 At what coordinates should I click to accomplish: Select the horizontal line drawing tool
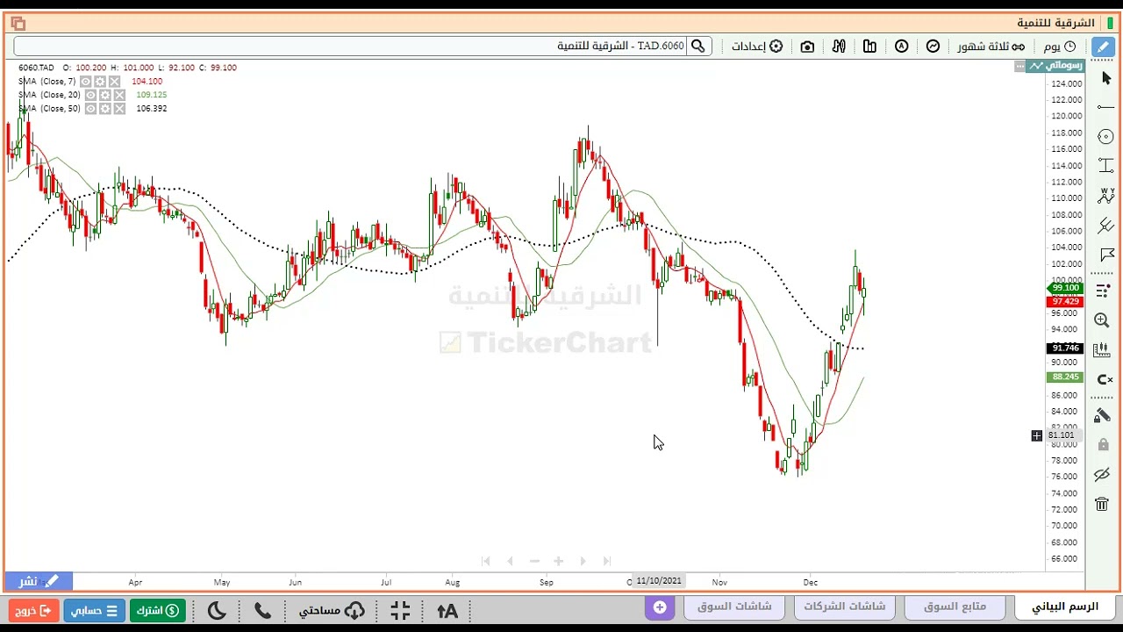click(1105, 107)
